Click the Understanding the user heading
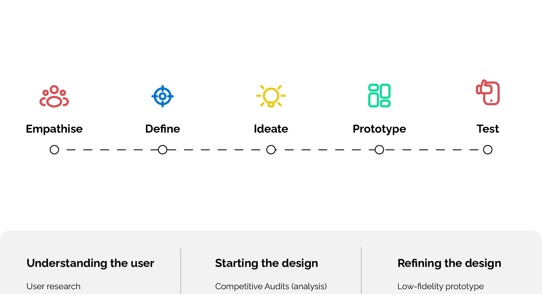542x294 pixels. [x=90, y=263]
